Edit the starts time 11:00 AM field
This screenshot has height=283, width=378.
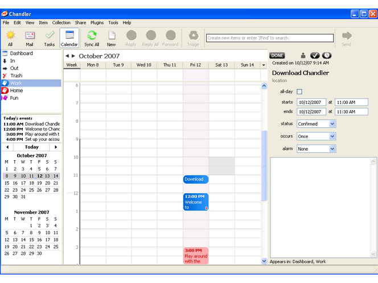coord(351,102)
